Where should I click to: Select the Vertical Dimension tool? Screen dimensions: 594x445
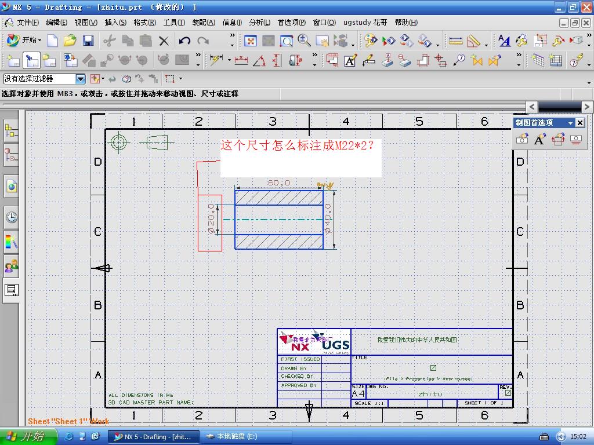pyautogui.click(x=277, y=60)
